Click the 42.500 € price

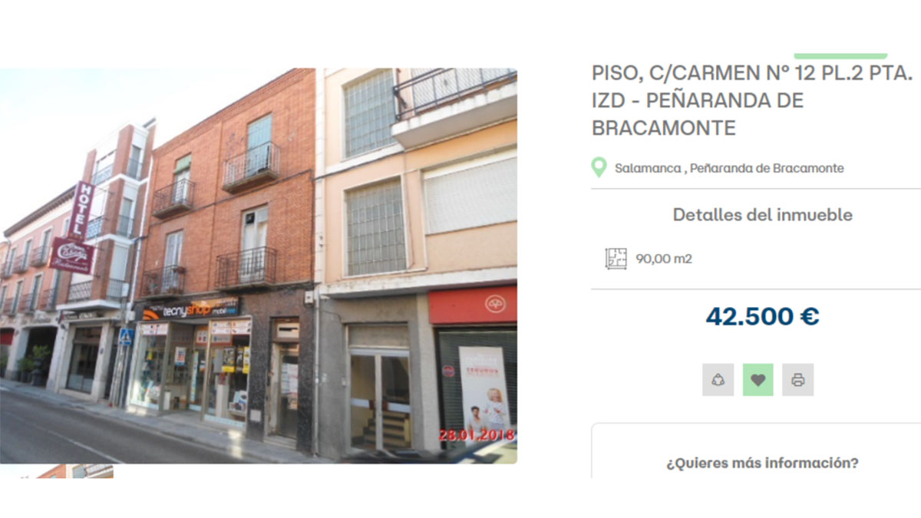(762, 316)
